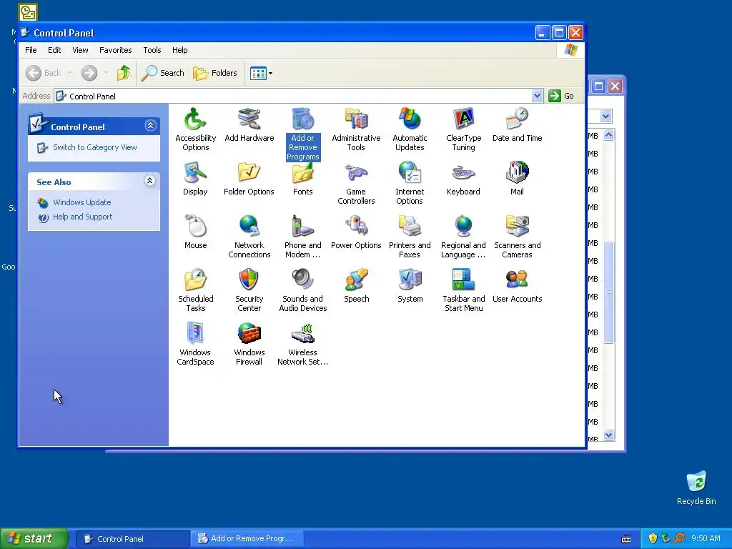
Task: Open the dropdown in the Add or Remove Programs window
Action: (605, 117)
